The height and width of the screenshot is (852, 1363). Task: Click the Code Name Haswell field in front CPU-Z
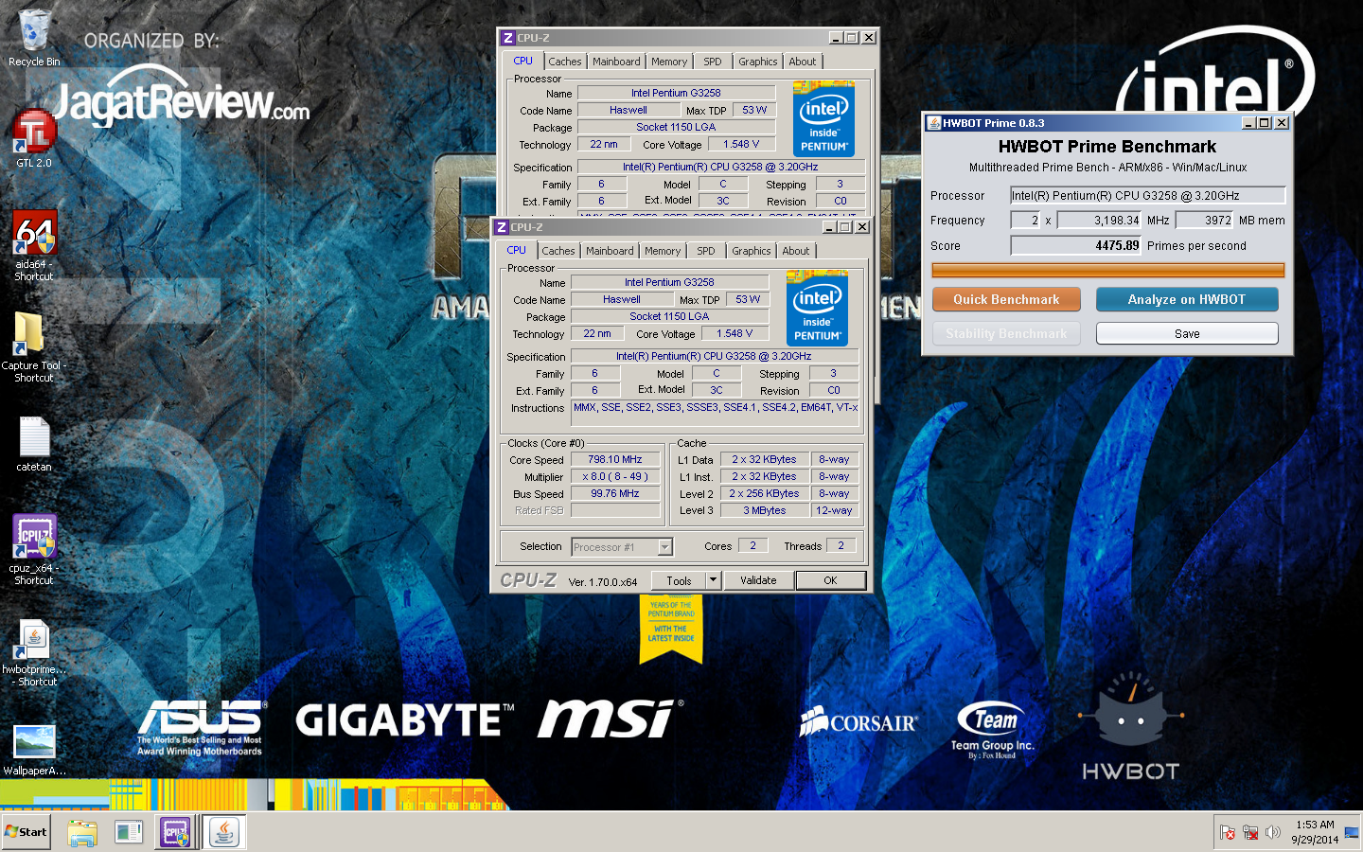(x=622, y=299)
